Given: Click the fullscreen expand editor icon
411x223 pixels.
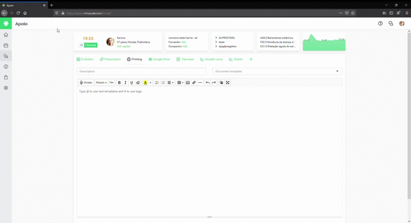Looking at the screenshot, I should coord(228,83).
